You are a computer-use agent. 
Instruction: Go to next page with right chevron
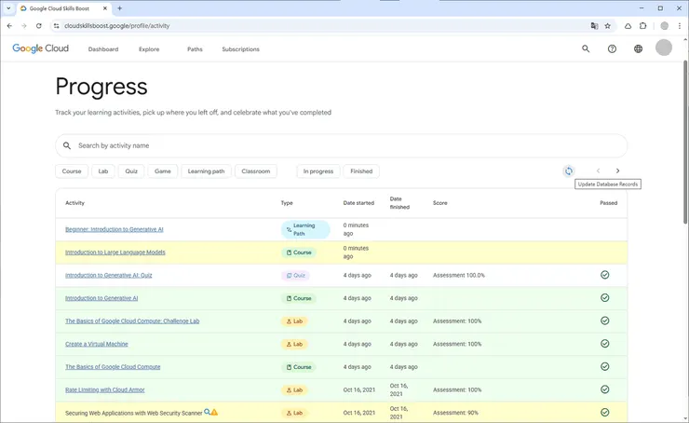pyautogui.click(x=617, y=171)
